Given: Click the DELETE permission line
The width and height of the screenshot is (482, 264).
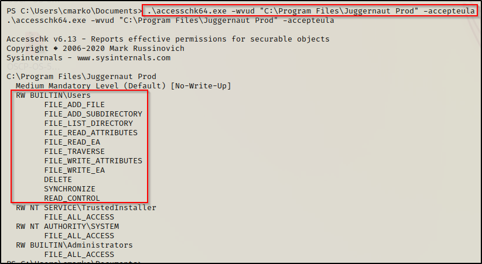Looking at the screenshot, I should pyautogui.click(x=58, y=179).
